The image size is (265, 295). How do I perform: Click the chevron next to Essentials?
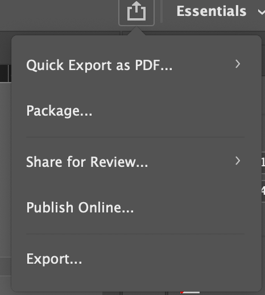pos(262,12)
